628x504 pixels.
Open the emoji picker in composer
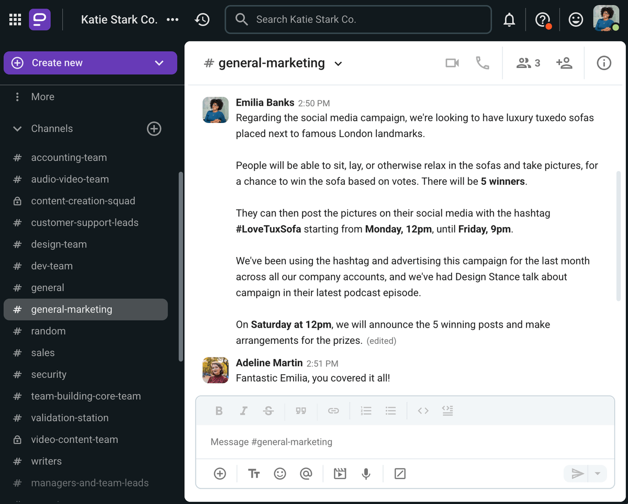tap(280, 474)
